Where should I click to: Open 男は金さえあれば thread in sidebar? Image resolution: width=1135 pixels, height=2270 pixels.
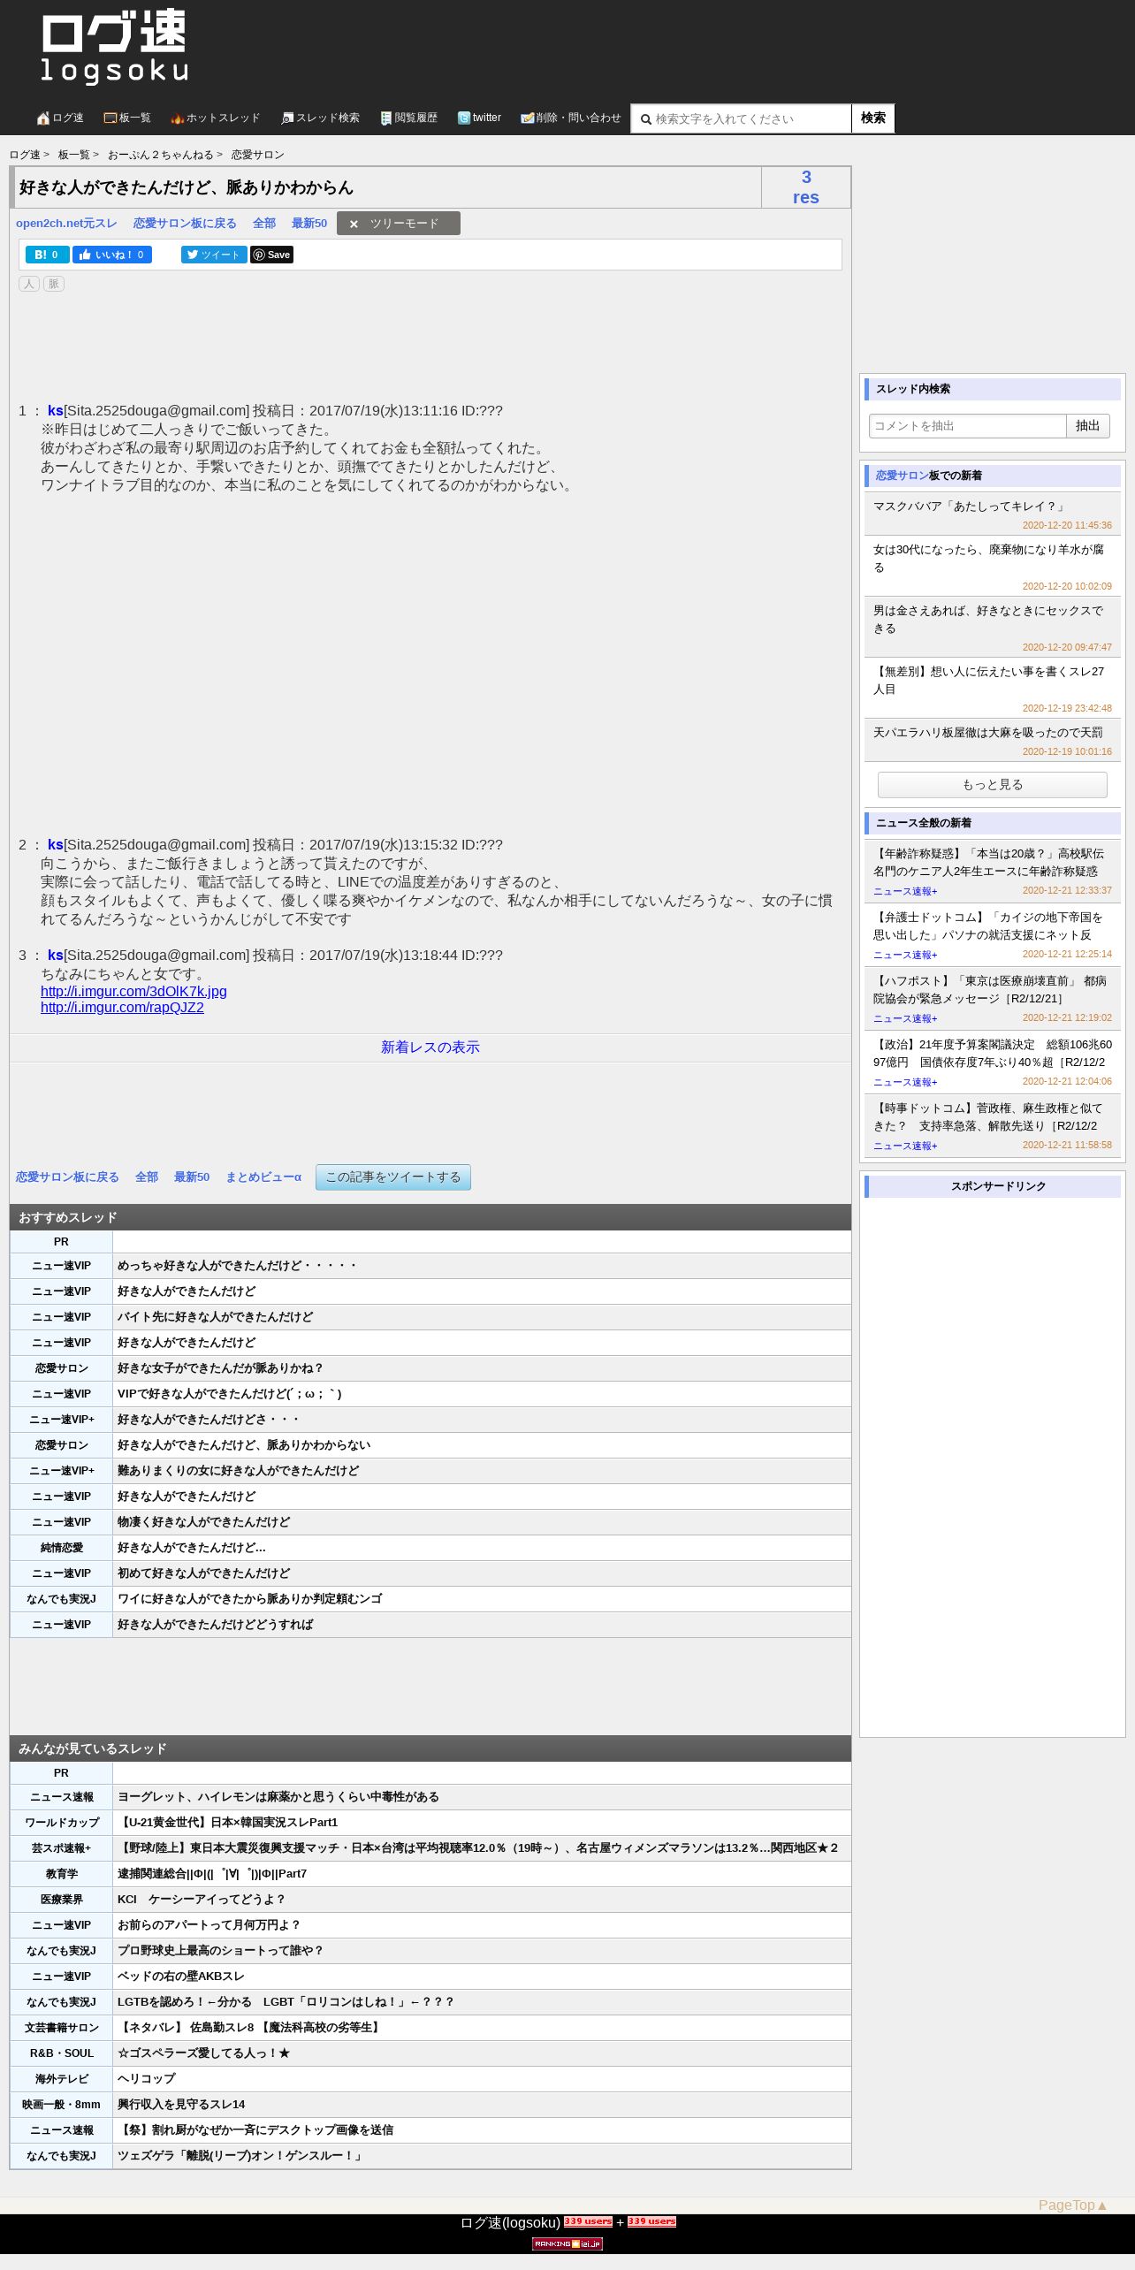tap(988, 620)
